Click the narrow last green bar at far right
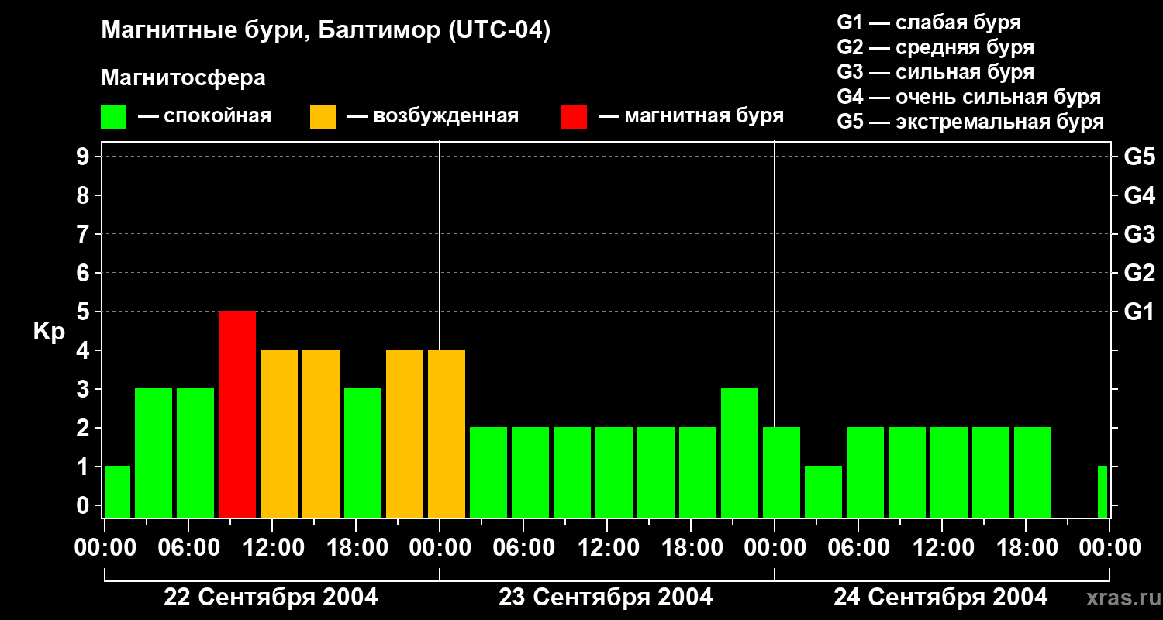 click(x=1103, y=491)
